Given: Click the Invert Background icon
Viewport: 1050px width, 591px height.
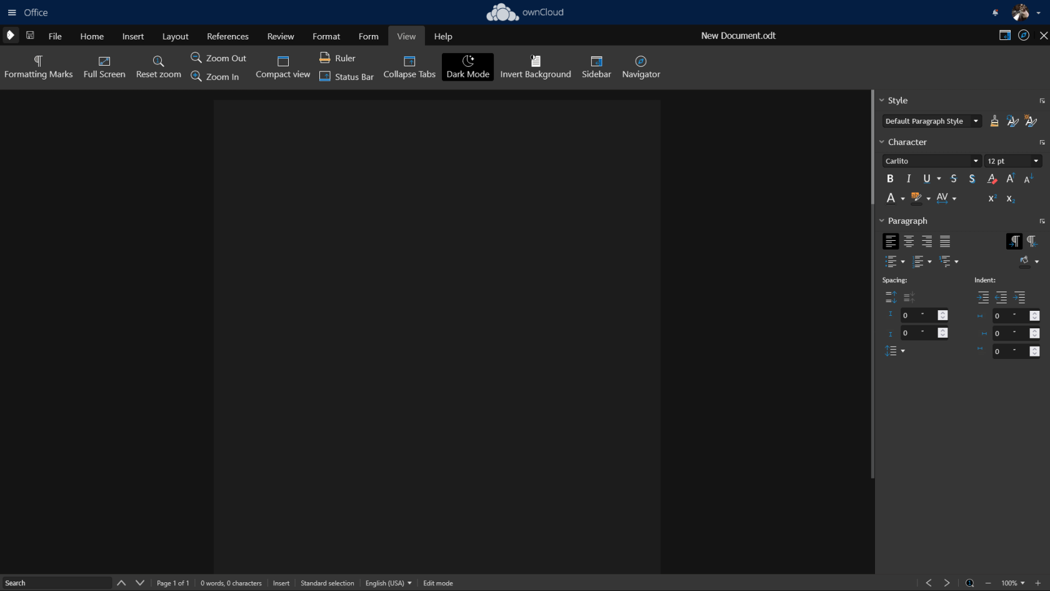Looking at the screenshot, I should coord(535,61).
